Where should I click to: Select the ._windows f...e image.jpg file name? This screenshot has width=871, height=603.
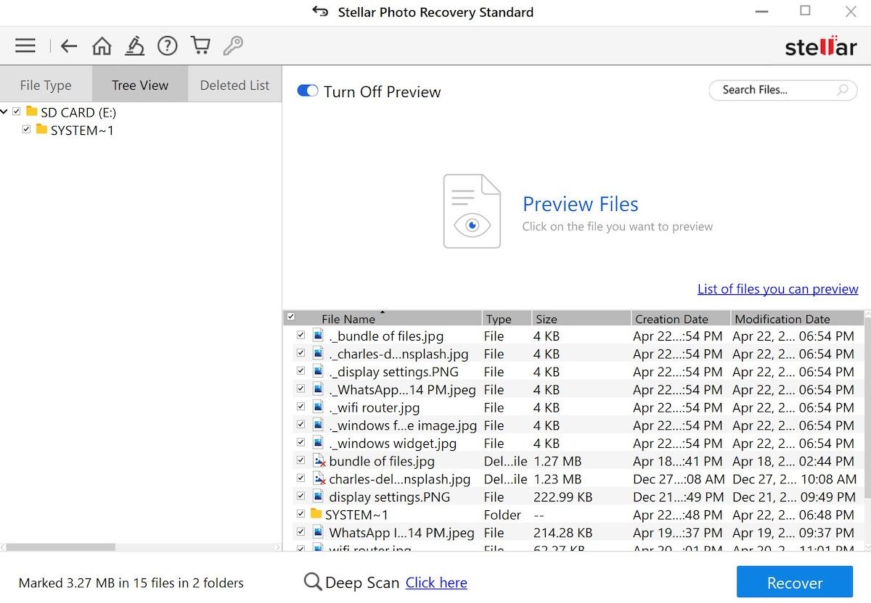tap(403, 425)
